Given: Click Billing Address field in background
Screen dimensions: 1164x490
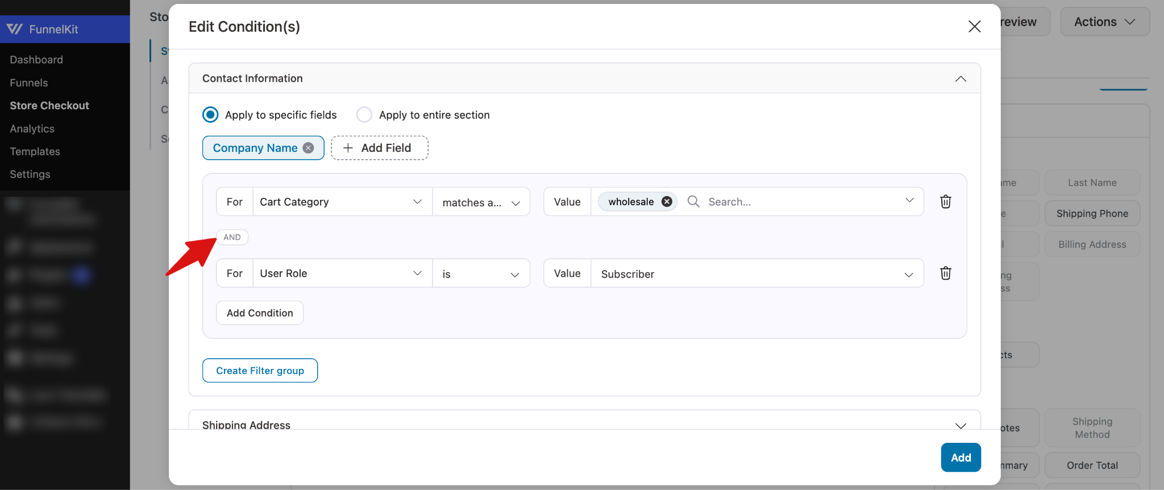Looking at the screenshot, I should [1092, 244].
